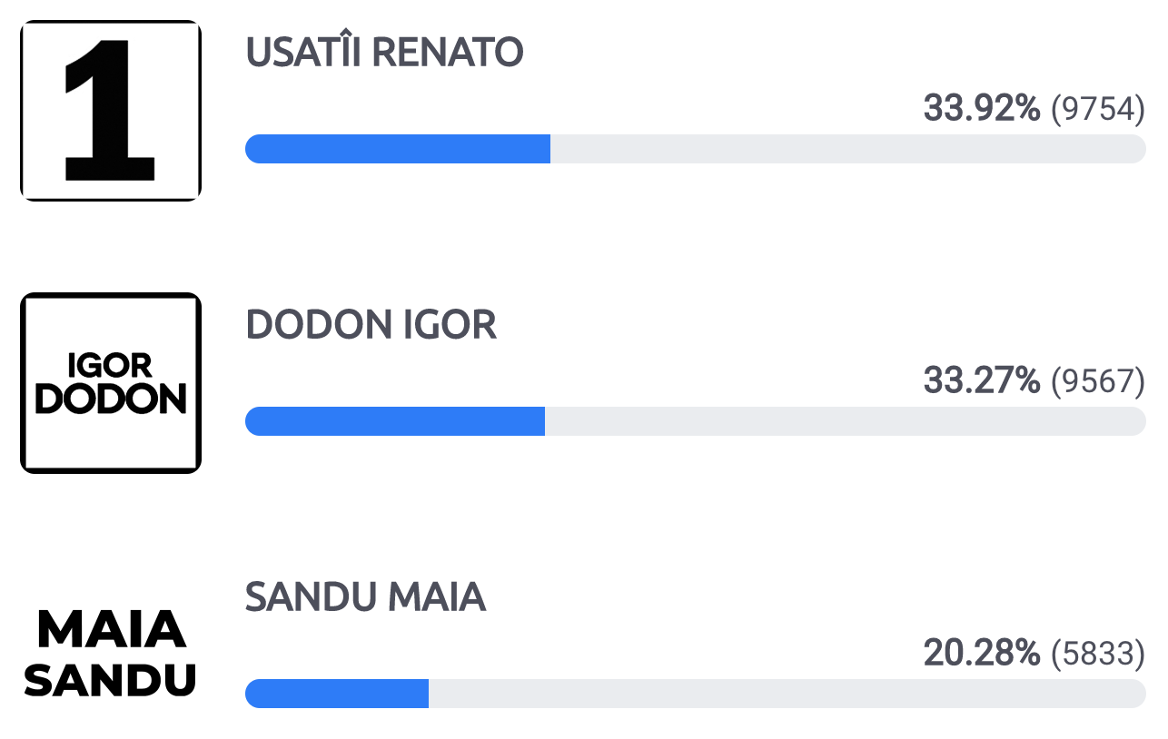Click blue filled part of Sandu progress bar
Image resolution: width=1168 pixels, height=739 pixels.
[337, 694]
